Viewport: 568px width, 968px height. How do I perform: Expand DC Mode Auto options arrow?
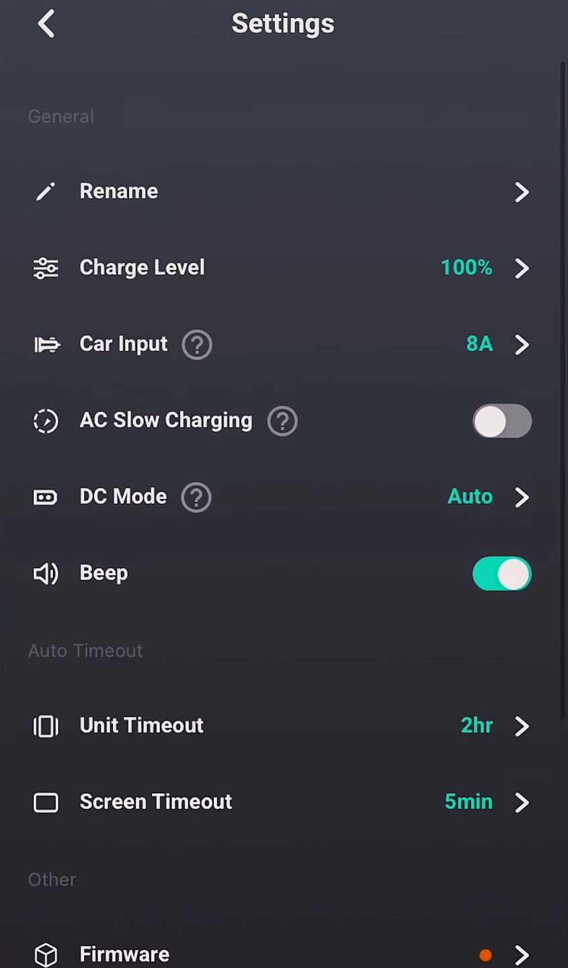pos(522,497)
